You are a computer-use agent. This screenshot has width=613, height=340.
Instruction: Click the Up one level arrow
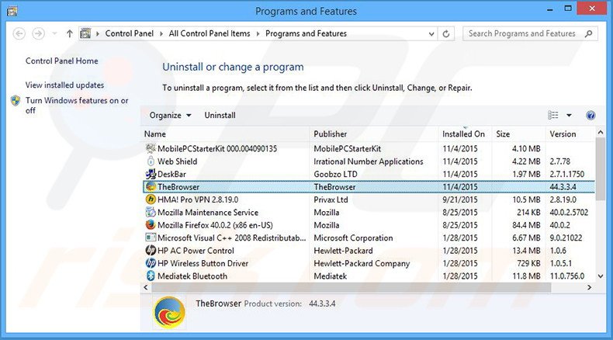tap(70, 34)
